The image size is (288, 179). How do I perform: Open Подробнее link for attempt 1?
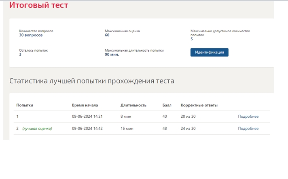248,117
